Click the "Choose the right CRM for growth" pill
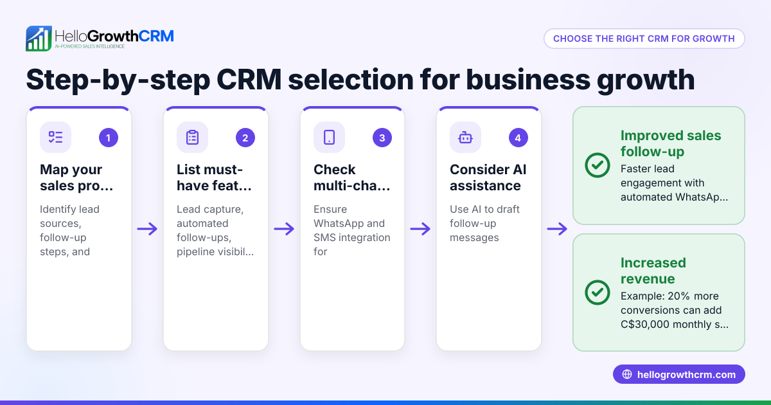The image size is (771, 405). 644,39
